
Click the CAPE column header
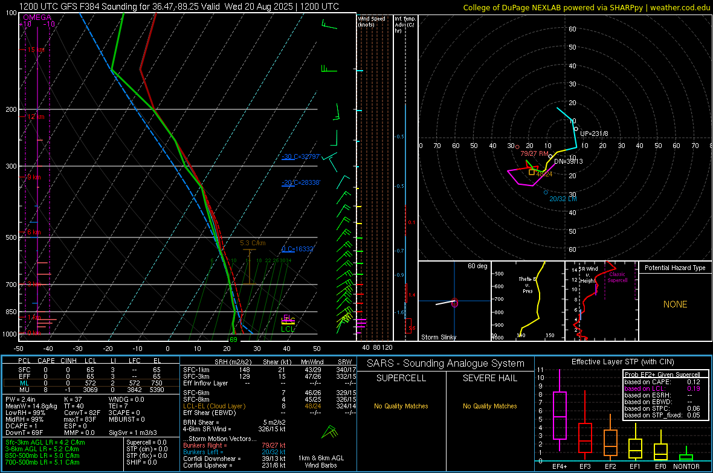tap(46, 361)
